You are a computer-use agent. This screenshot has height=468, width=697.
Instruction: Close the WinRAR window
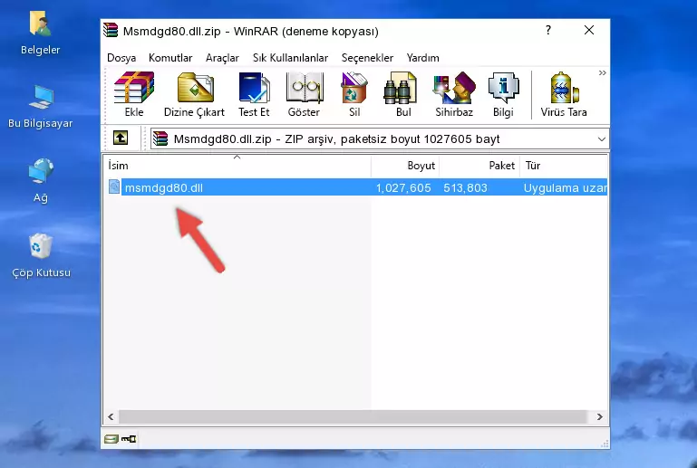589,30
